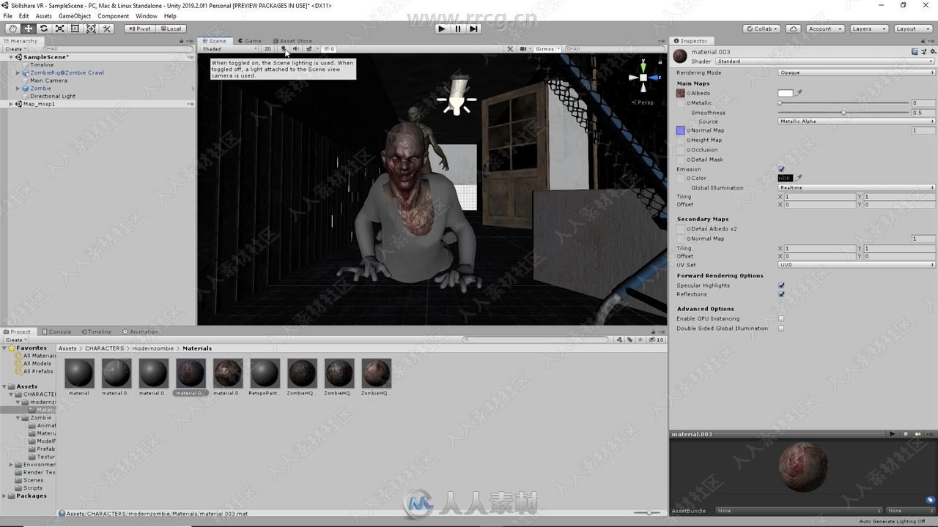Open material gear settings icon in Inspector
Viewport: 938px width, 527px height.
(932, 52)
